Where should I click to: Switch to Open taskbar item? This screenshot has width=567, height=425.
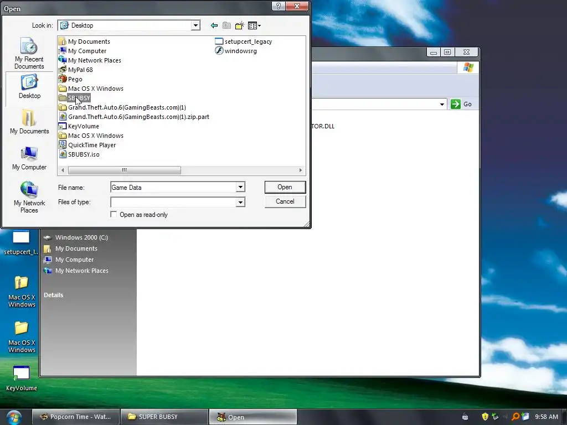(253, 417)
